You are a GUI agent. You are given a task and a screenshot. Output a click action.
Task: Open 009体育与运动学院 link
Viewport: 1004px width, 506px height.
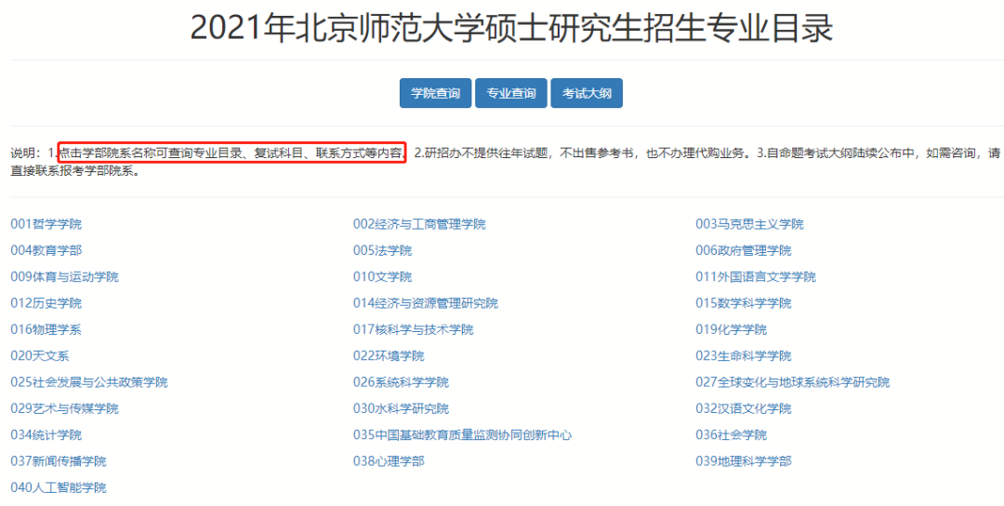click(65, 277)
